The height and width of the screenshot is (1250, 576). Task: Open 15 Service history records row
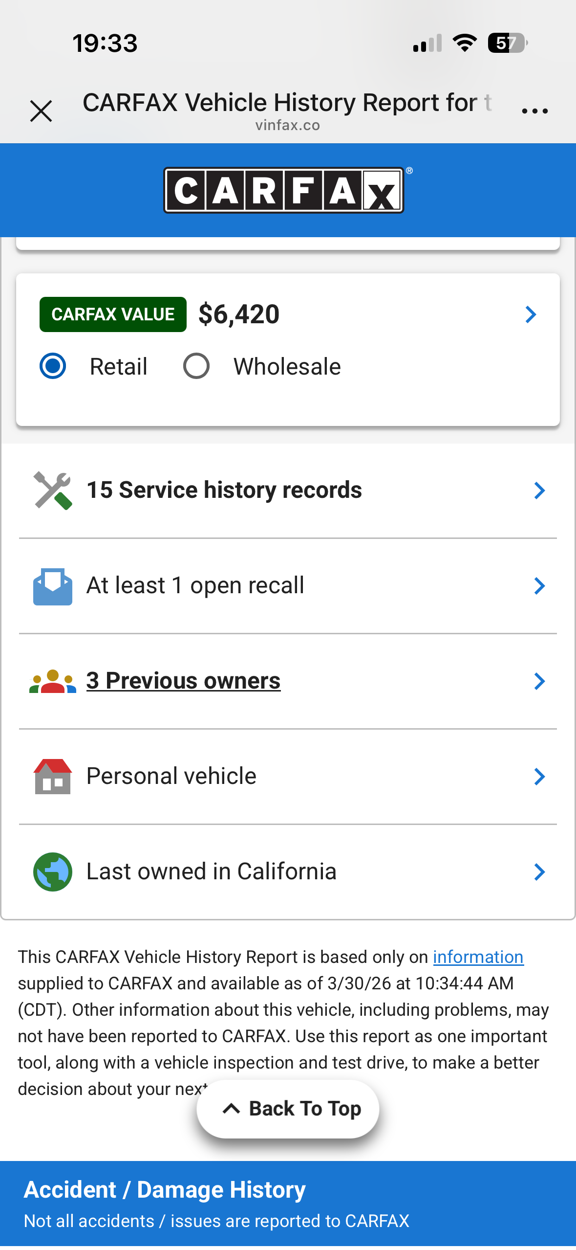pos(224,490)
